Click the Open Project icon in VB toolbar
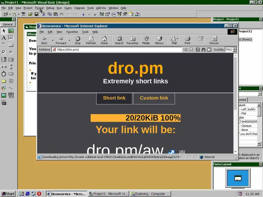The width and height of the screenshot is (263, 197). point(30,14)
